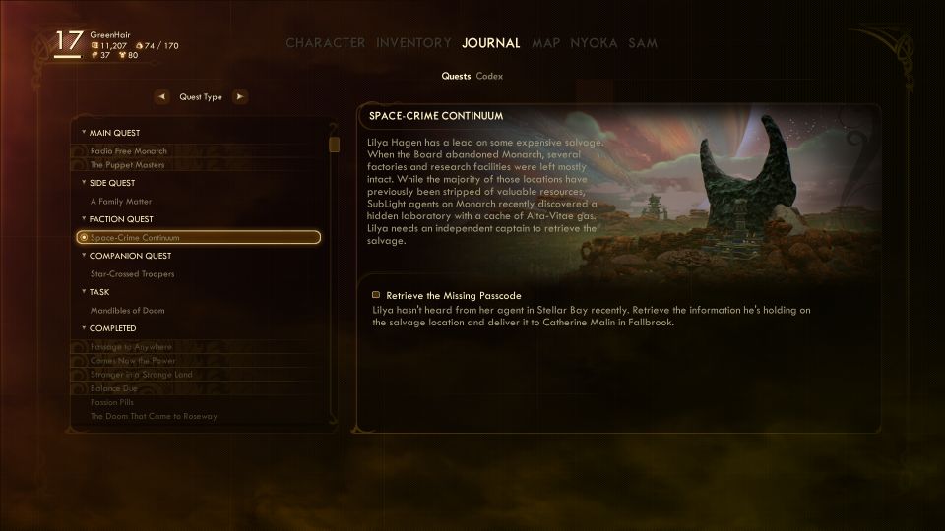Click the carry weight icon beside 74 / 170
Screen dimensions: 945x531
[139, 46]
